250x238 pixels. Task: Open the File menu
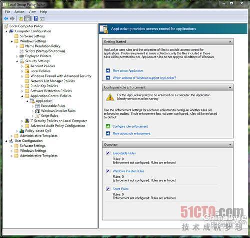(x=8, y=12)
